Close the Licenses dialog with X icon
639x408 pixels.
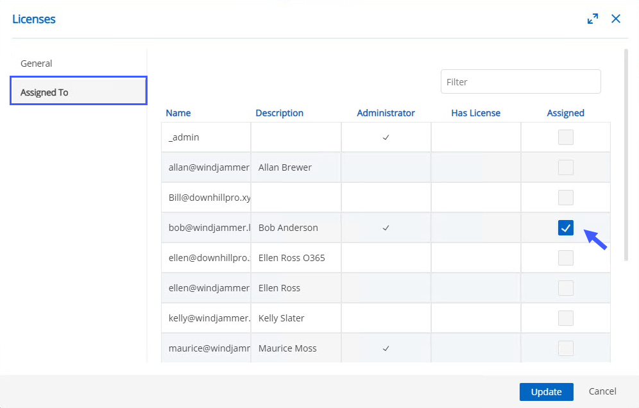616,19
